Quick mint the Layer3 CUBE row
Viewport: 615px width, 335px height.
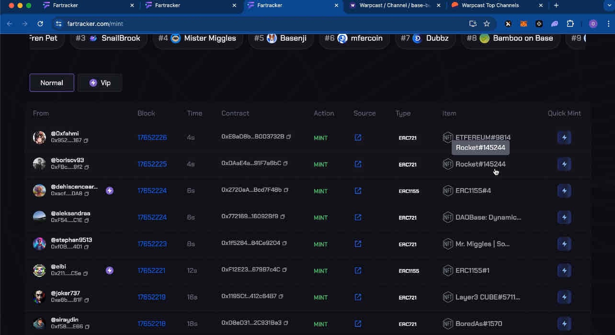click(564, 297)
